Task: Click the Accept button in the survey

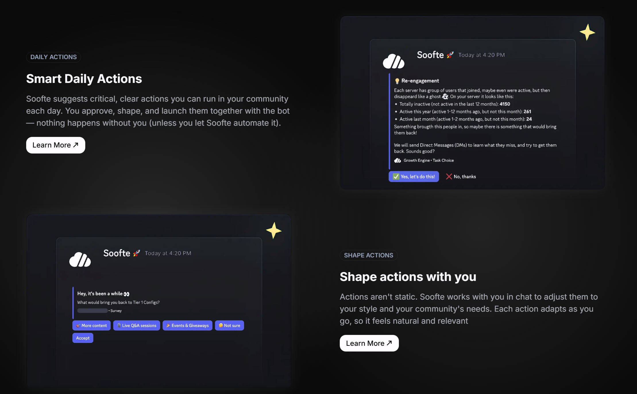Action: click(x=83, y=338)
